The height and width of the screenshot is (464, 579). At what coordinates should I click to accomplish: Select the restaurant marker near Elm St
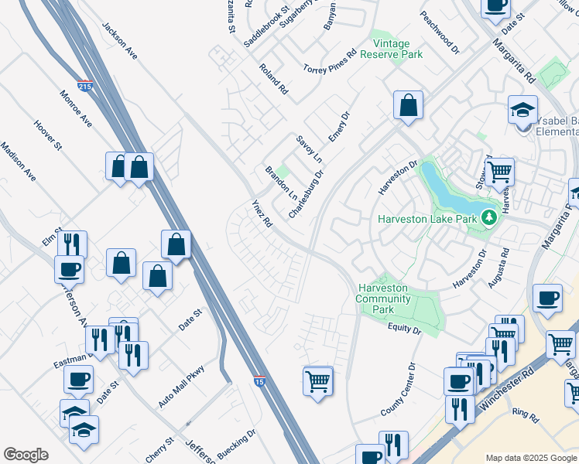coord(73,244)
